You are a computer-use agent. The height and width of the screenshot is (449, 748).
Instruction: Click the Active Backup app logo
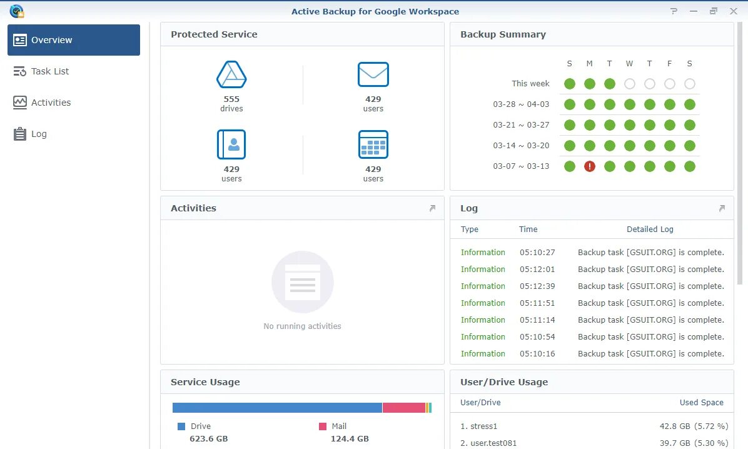[17, 11]
